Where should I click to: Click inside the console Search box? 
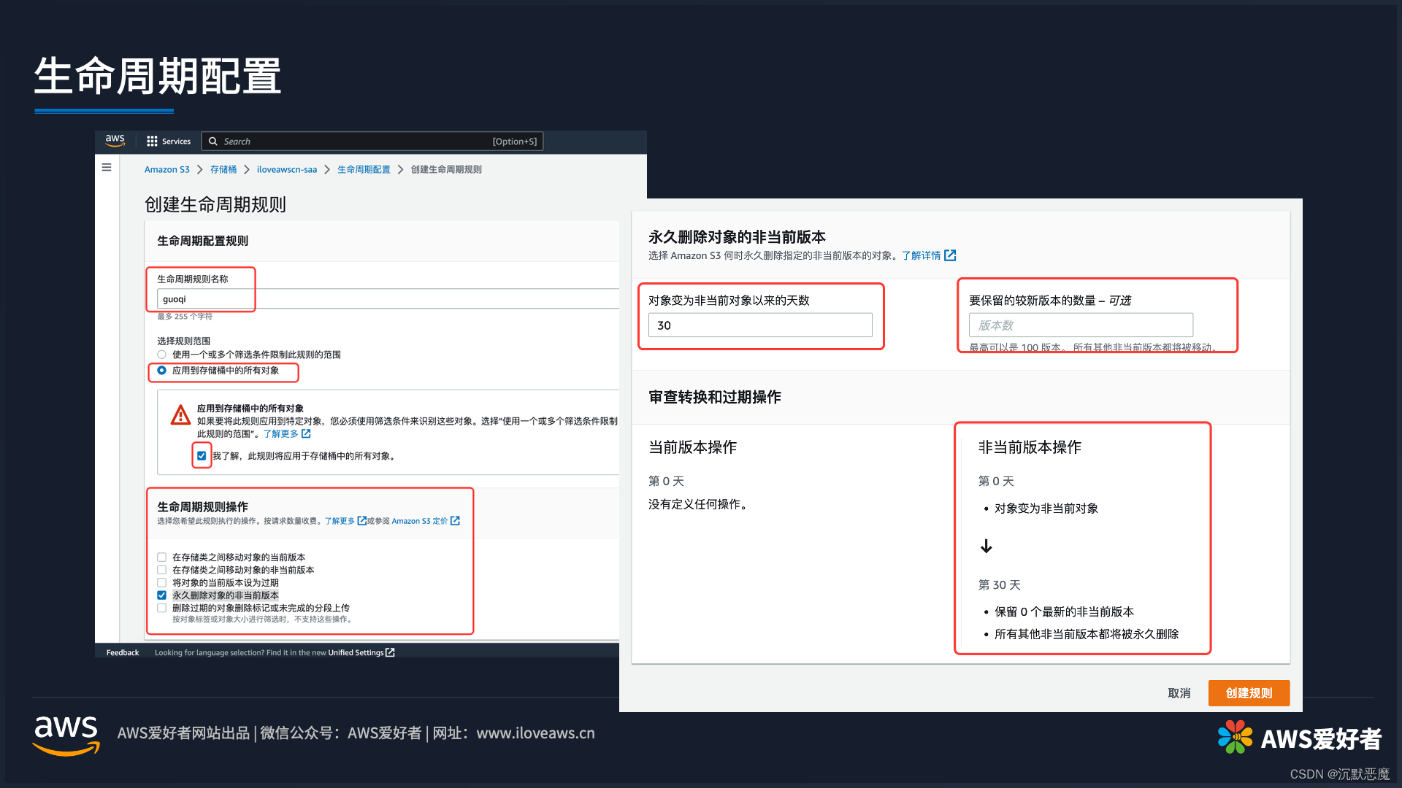tap(372, 142)
